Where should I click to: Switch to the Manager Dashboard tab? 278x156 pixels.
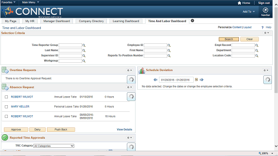tap(56, 21)
